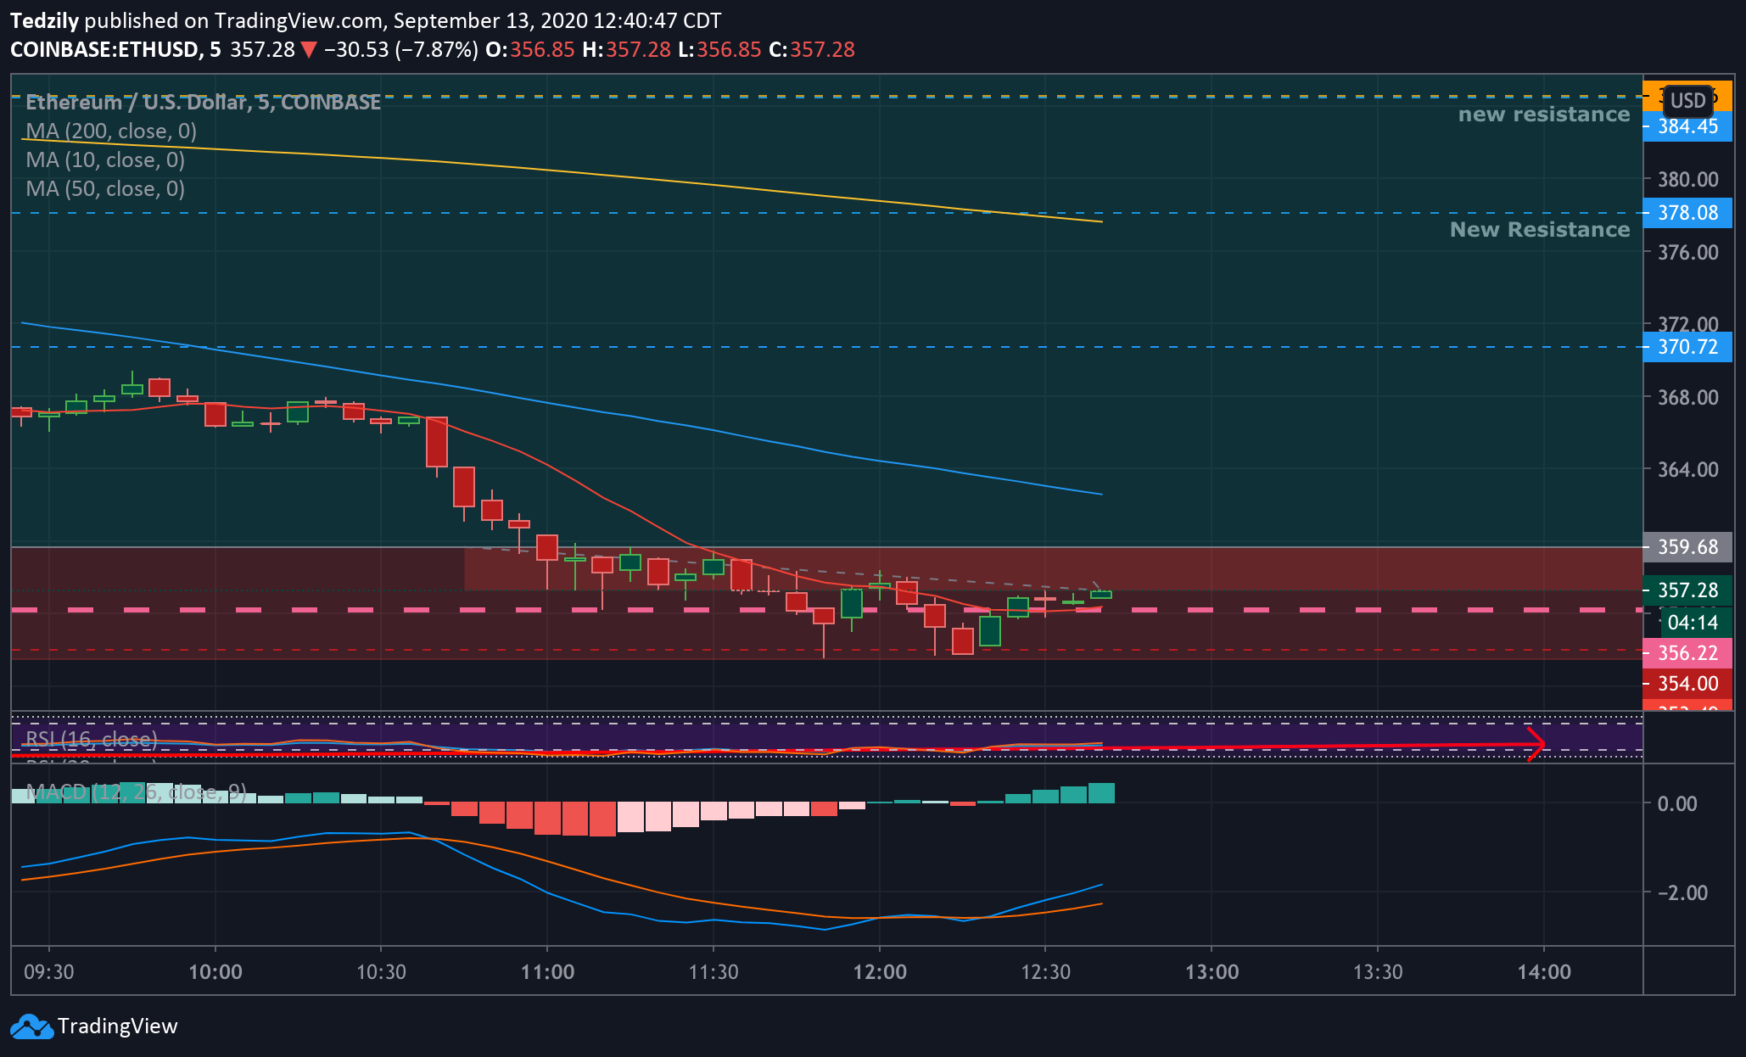Click the Tedzily author name
Image resolution: width=1746 pixels, height=1057 pixels.
click(x=45, y=21)
